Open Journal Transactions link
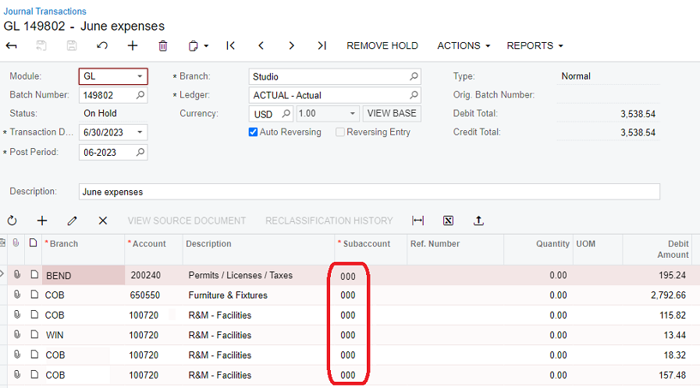Screen dimensions: 700x388 pos(45,11)
